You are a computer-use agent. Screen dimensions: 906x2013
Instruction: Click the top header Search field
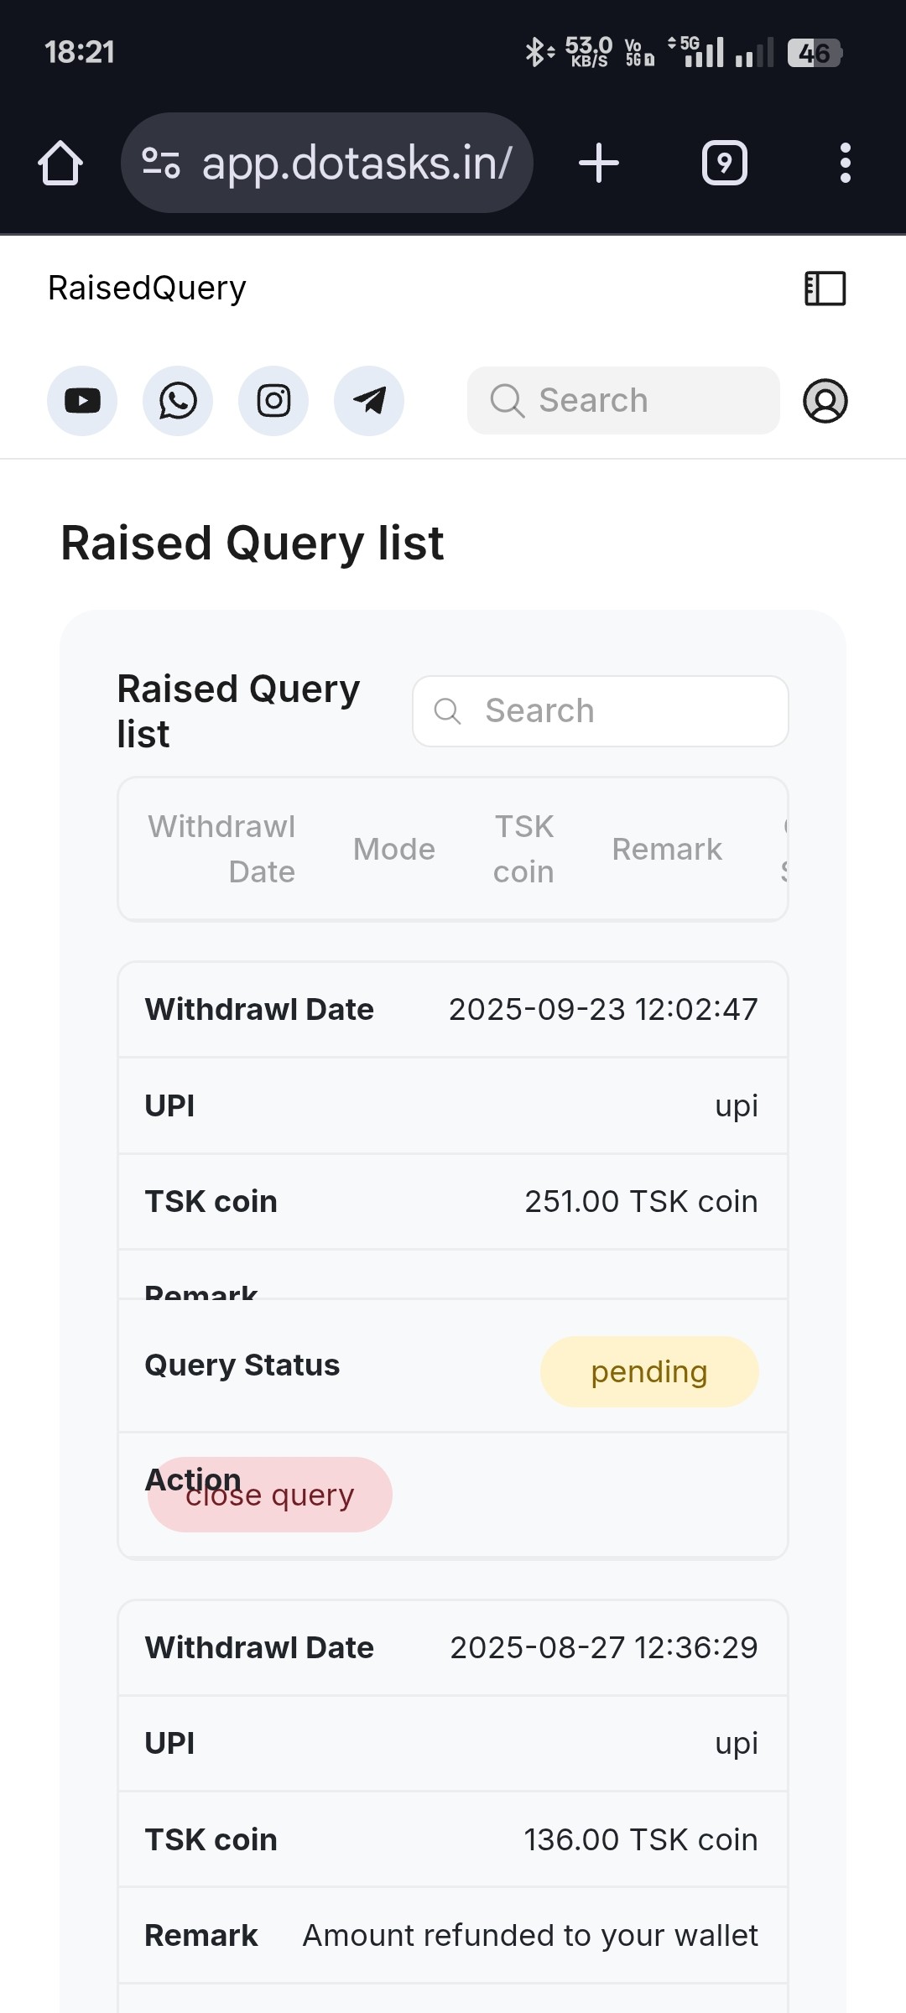tap(623, 401)
